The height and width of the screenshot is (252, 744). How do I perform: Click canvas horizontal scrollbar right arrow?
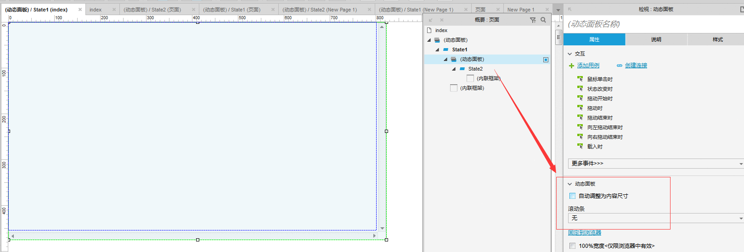pyautogui.click(x=374, y=236)
